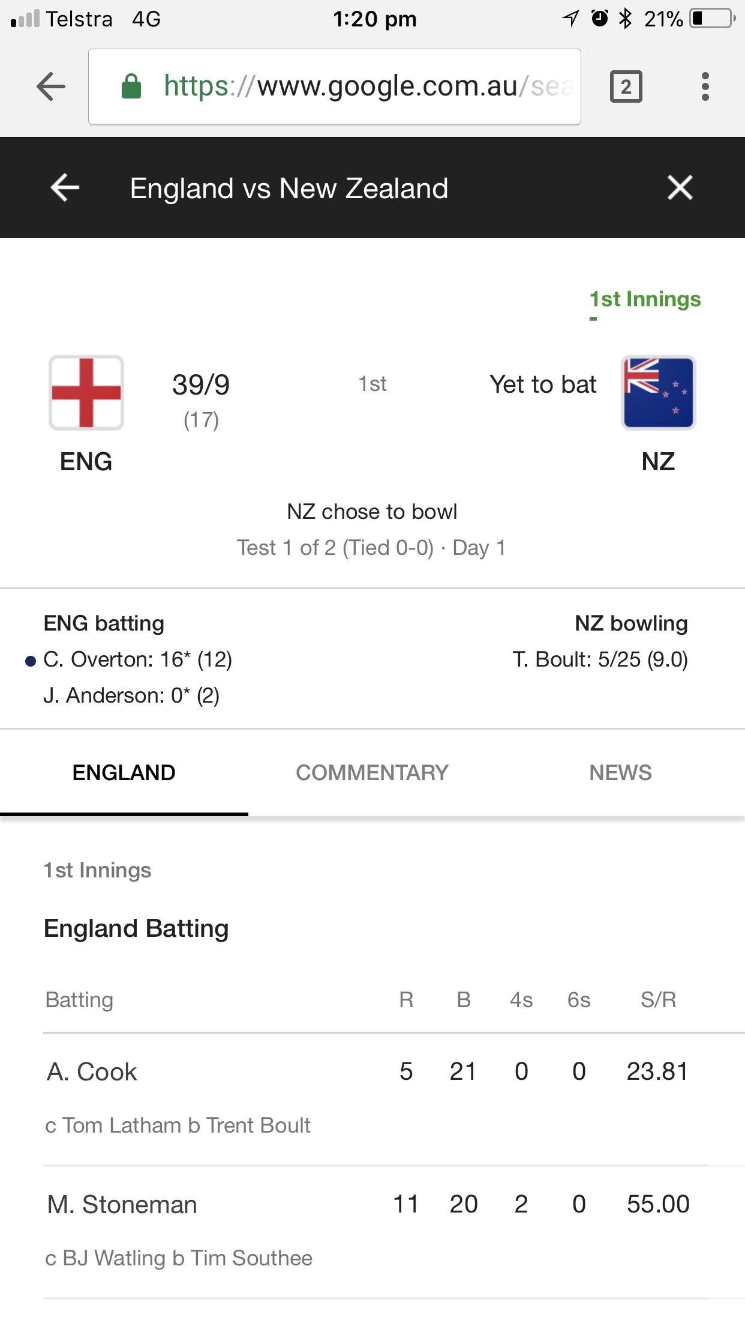This screenshot has width=745, height=1326.
Task: Tap the Bluetooth icon in the status bar
Action: [626, 18]
